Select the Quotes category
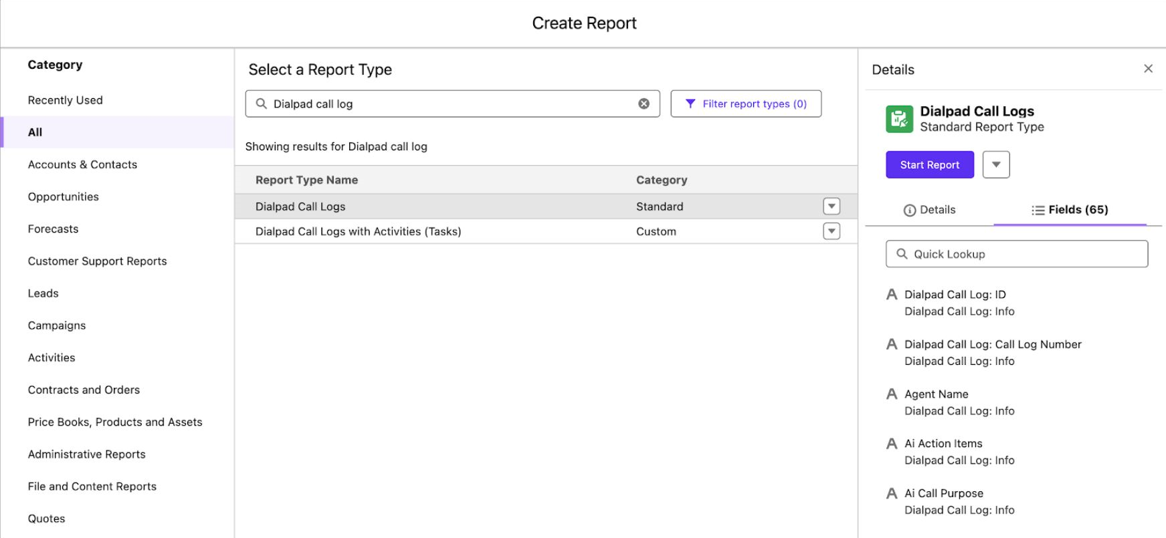This screenshot has height=538, width=1166. [46, 519]
